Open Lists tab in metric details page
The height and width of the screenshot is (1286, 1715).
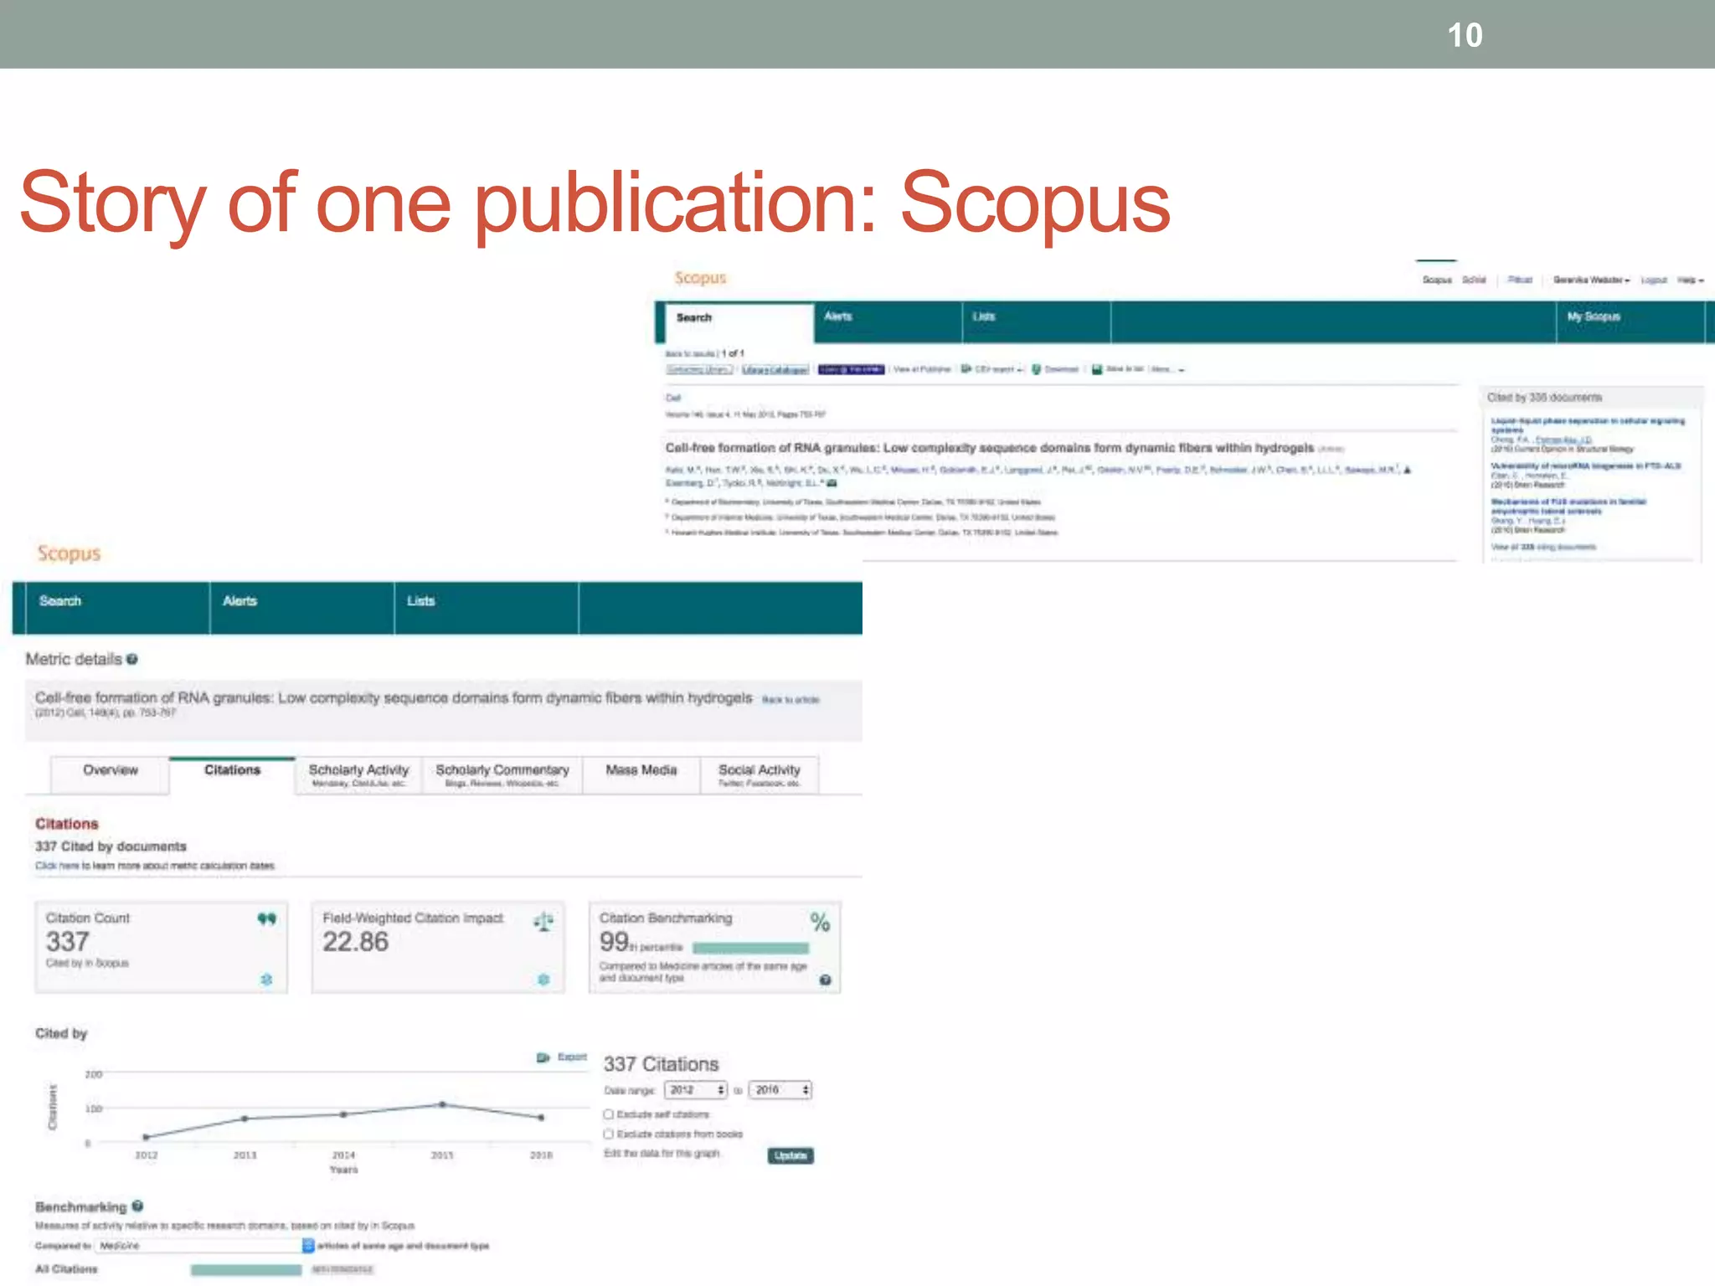tap(486, 608)
